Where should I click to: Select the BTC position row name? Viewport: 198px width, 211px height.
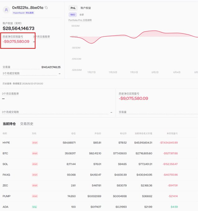point(5,153)
